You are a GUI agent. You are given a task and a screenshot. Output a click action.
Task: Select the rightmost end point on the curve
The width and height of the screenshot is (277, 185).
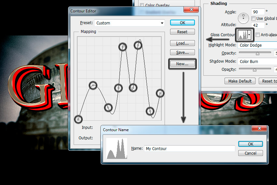(x=160, y=93)
